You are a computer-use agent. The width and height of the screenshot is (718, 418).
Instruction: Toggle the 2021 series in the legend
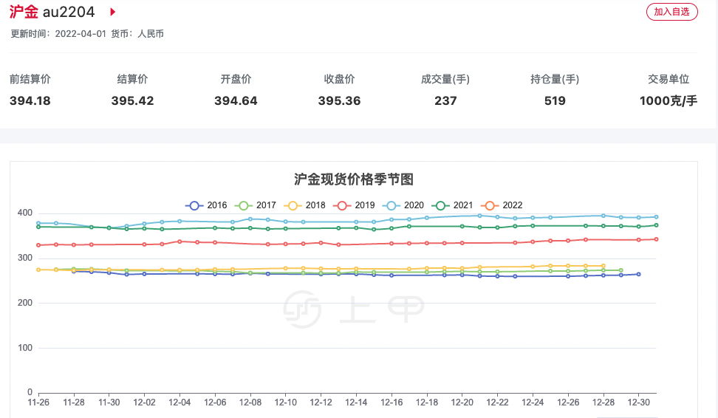click(452, 205)
